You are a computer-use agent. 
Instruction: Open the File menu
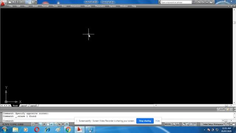pos(11,6)
